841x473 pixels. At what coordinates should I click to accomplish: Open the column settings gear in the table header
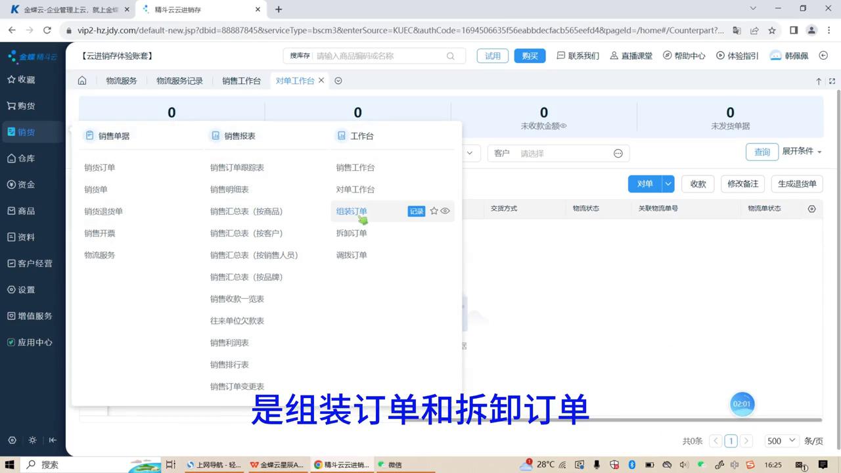[811, 208]
